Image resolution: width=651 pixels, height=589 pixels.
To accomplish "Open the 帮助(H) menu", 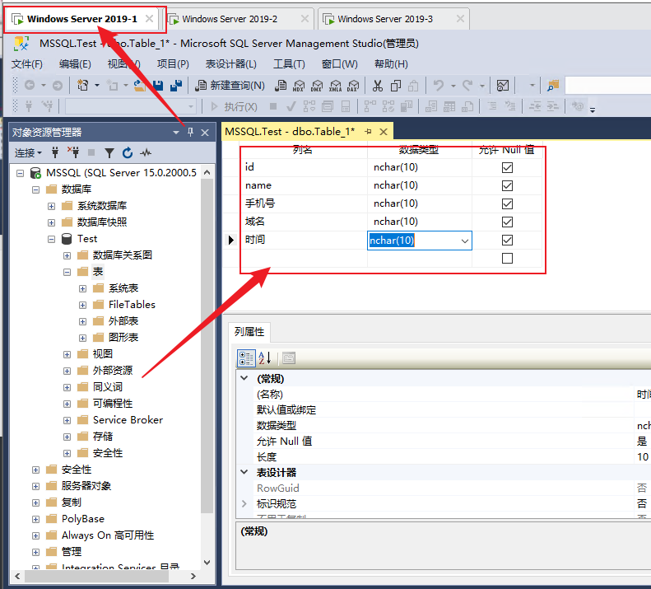I will pos(391,64).
